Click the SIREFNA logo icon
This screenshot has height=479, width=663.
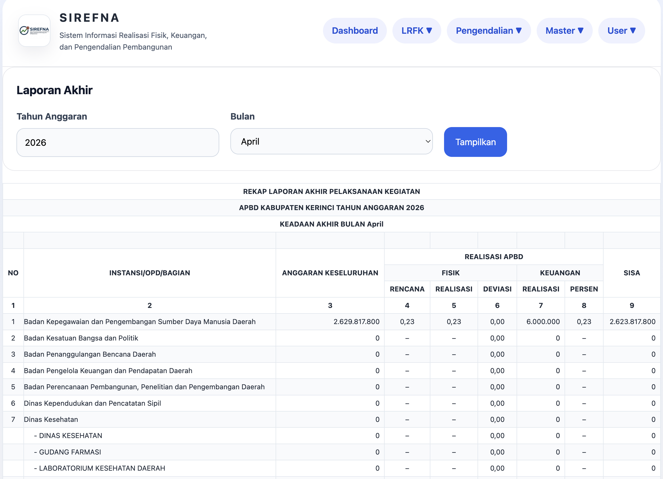coord(34,31)
